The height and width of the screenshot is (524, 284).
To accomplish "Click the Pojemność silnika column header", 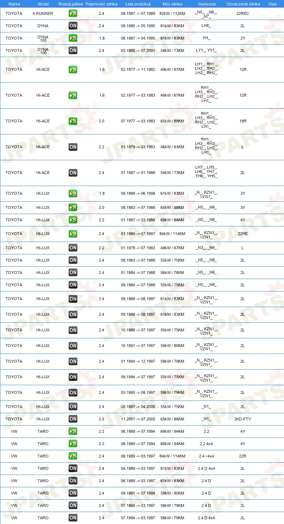I will tap(101, 4).
